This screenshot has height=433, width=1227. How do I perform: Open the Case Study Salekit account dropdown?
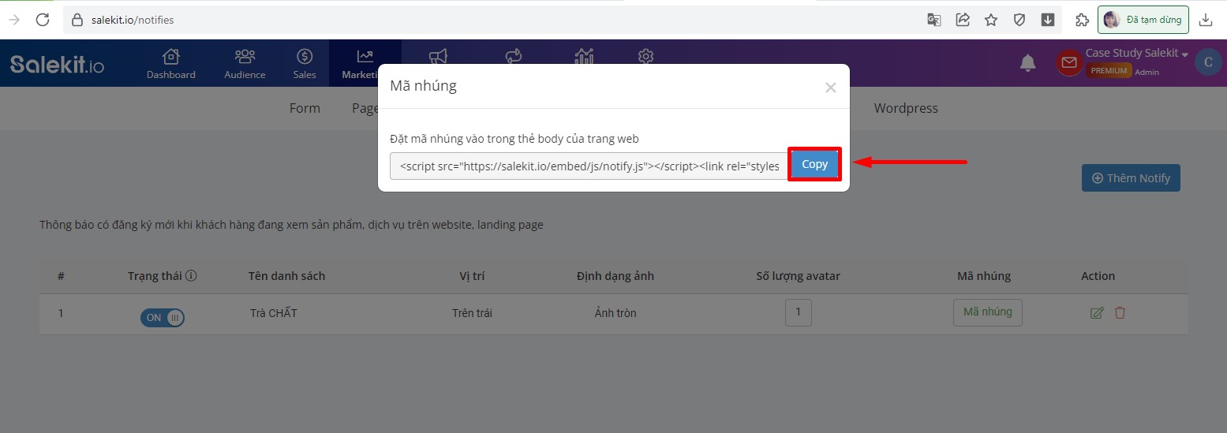point(1137,53)
